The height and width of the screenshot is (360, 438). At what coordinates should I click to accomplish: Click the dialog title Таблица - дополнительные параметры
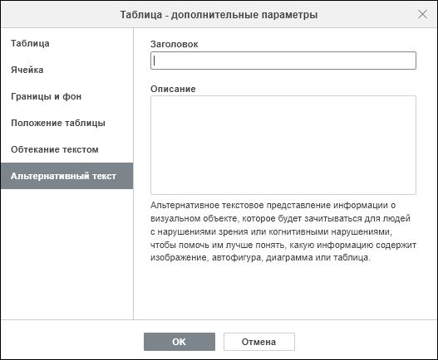(x=219, y=15)
